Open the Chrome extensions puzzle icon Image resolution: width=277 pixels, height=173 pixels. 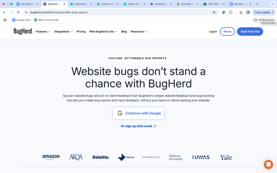click(230, 12)
